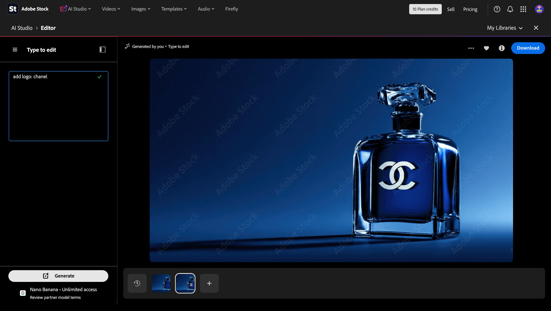Screen dimensions: 551x311
Task: Expand the Templates dropdown menu
Action: point(174,9)
